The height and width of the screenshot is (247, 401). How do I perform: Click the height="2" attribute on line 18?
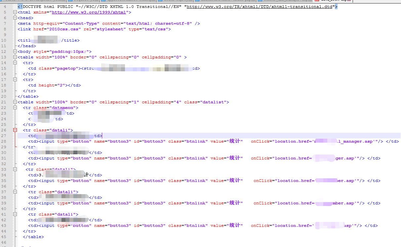(52, 85)
